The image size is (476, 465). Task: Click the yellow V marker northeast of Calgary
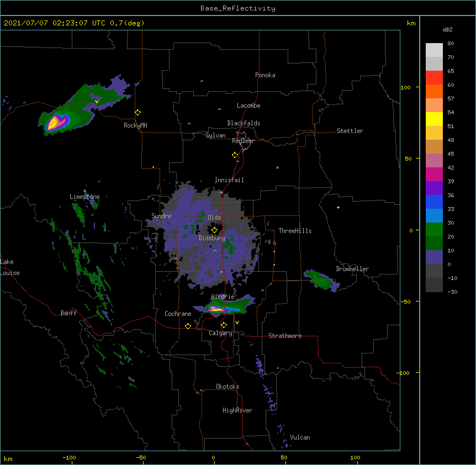point(237,323)
